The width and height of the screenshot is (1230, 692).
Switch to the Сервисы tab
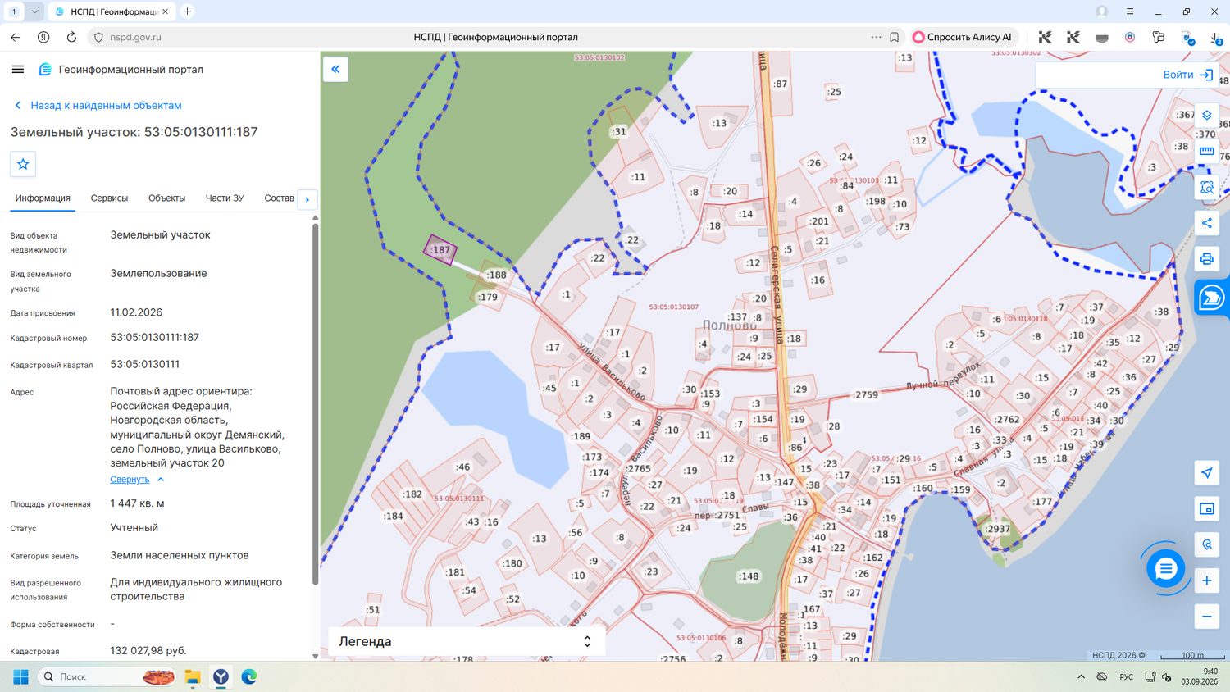point(109,198)
